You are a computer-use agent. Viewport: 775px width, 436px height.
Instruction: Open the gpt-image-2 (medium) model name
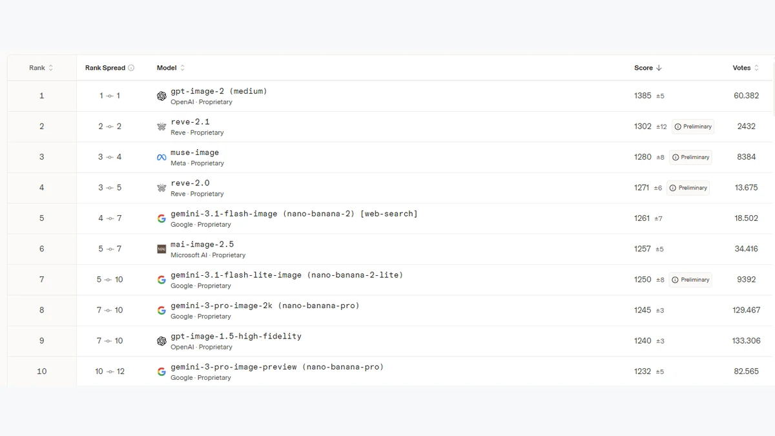click(219, 91)
